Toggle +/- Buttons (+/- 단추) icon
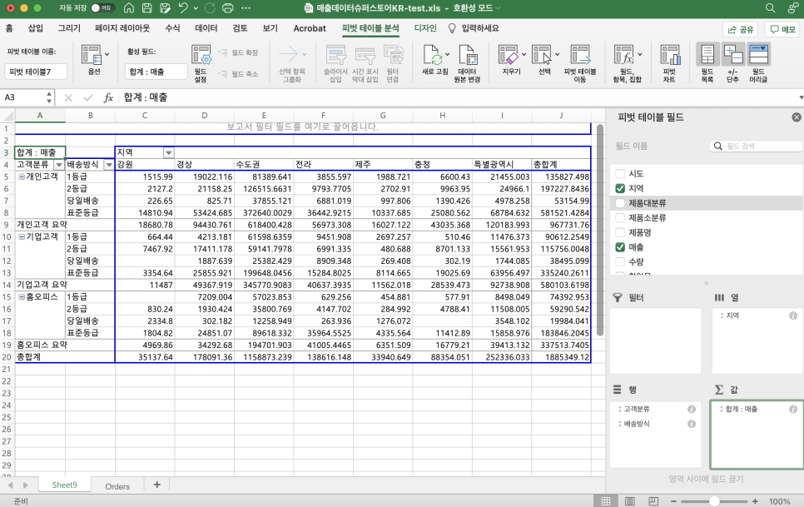The height and width of the screenshot is (507, 804). [x=733, y=54]
